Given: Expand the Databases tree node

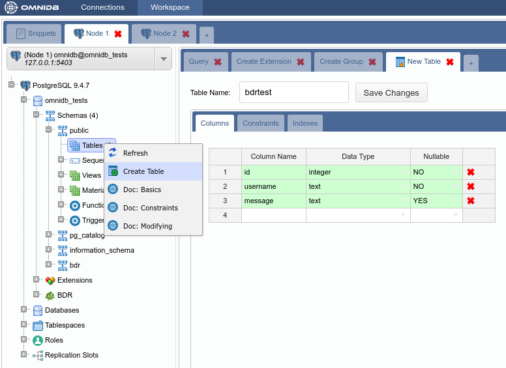Looking at the screenshot, I should (x=24, y=310).
